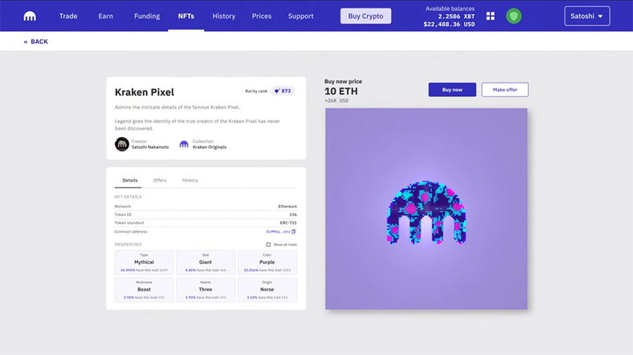The image size is (633, 355).
Task: Click the Kraken Pixel NFT artwork
Action: (x=426, y=208)
